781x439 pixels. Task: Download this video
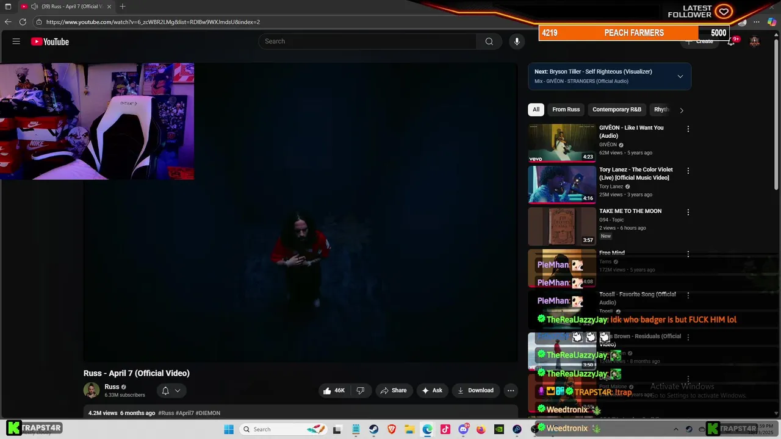click(x=476, y=390)
